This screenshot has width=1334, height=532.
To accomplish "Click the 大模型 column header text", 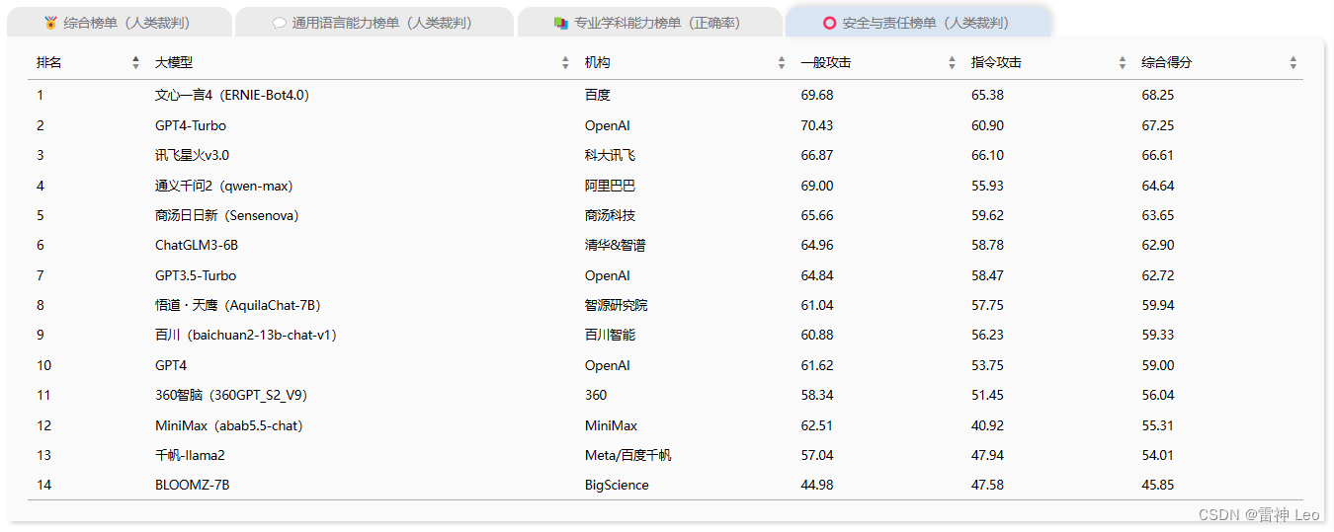I will (174, 62).
